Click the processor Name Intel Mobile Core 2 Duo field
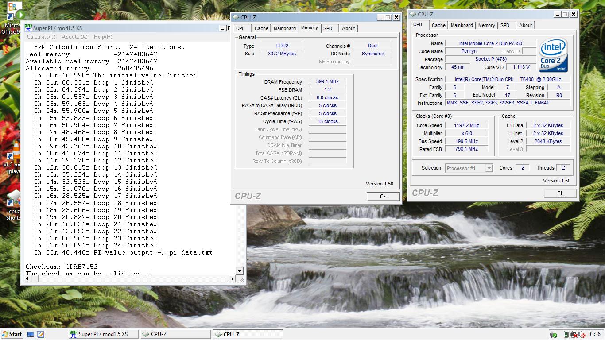Screen dimensions: 605x340 pos(490,44)
